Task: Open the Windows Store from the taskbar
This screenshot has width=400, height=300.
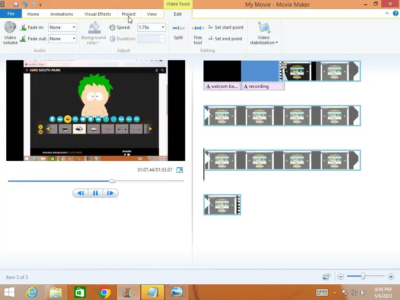Action: (x=80, y=292)
